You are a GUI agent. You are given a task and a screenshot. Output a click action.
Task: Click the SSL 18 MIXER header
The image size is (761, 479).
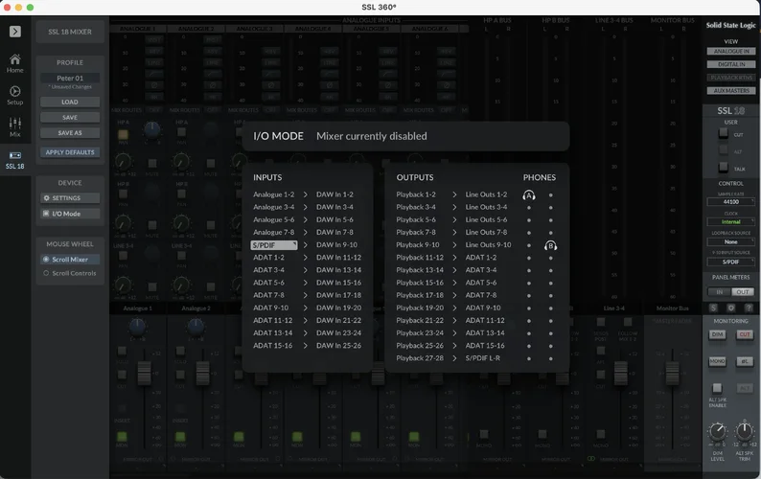tap(70, 32)
